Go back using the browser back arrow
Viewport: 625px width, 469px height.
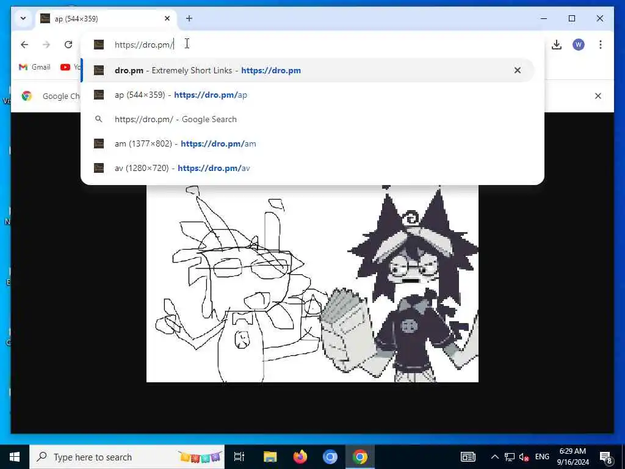tap(24, 45)
